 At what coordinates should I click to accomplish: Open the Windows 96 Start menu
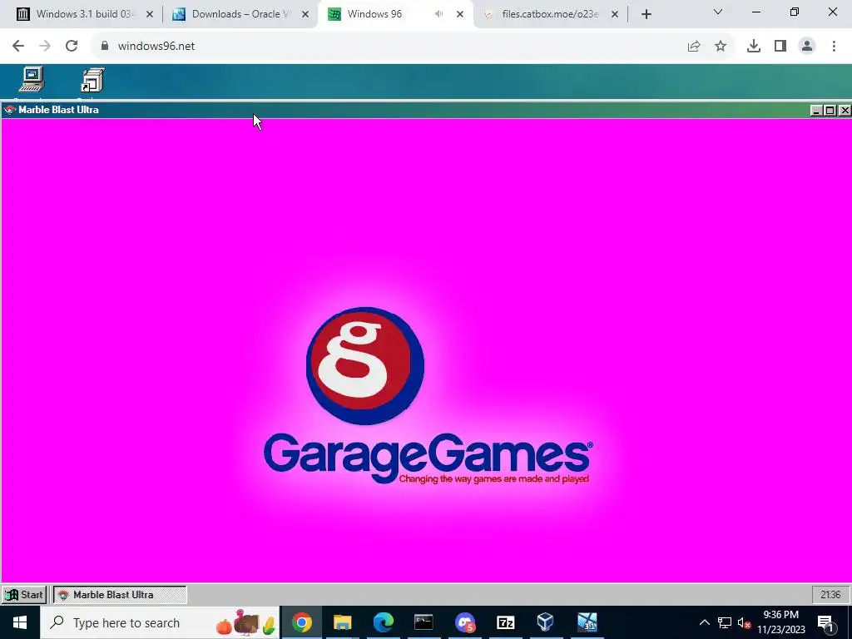click(24, 594)
